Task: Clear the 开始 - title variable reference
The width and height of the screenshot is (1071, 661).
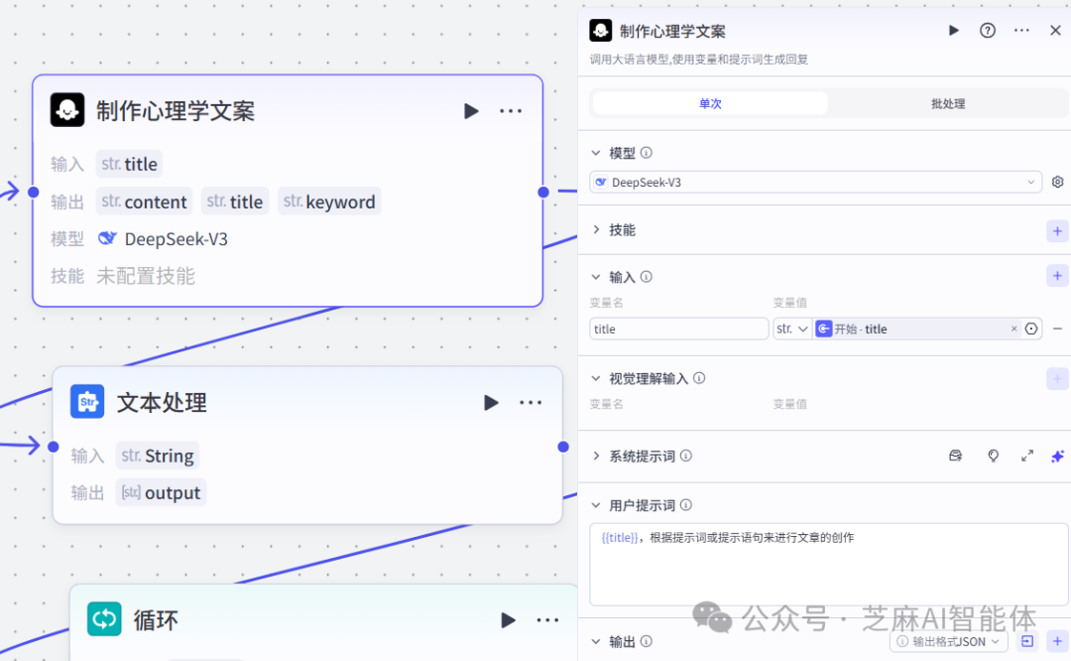Action: click(x=1014, y=329)
